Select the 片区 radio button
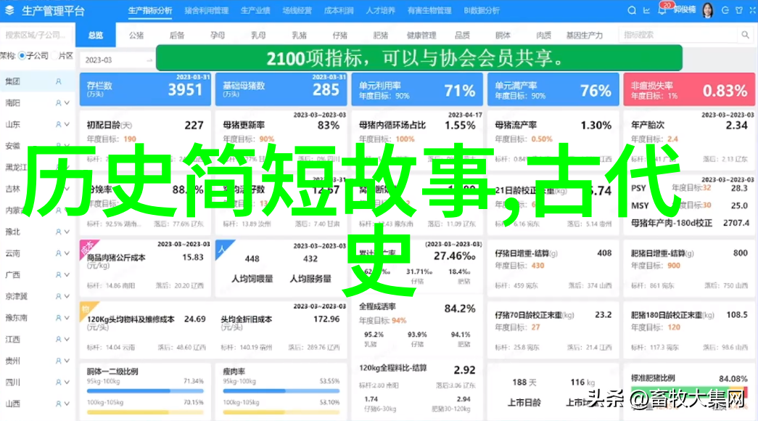This screenshot has width=758, height=421. pyautogui.click(x=54, y=56)
